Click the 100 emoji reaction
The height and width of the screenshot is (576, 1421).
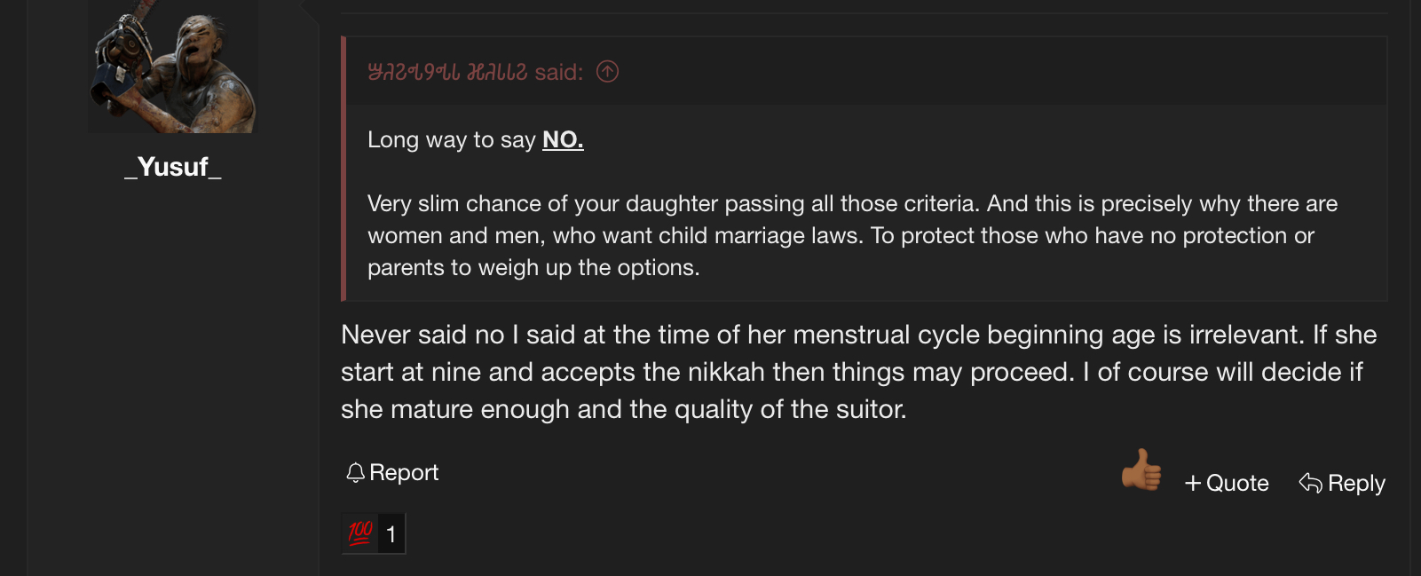point(360,533)
